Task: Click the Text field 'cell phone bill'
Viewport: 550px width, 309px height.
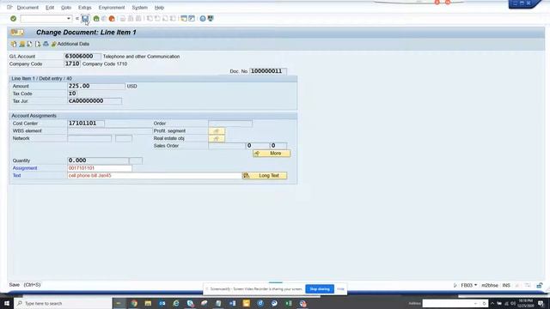Action: coord(155,175)
